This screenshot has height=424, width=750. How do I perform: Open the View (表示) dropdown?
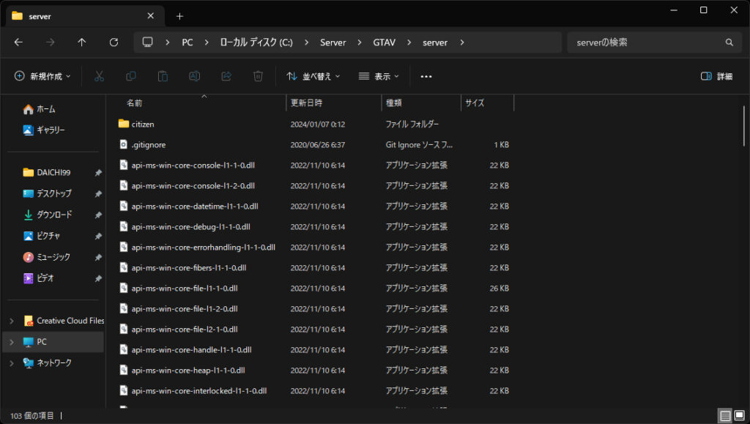pos(379,76)
